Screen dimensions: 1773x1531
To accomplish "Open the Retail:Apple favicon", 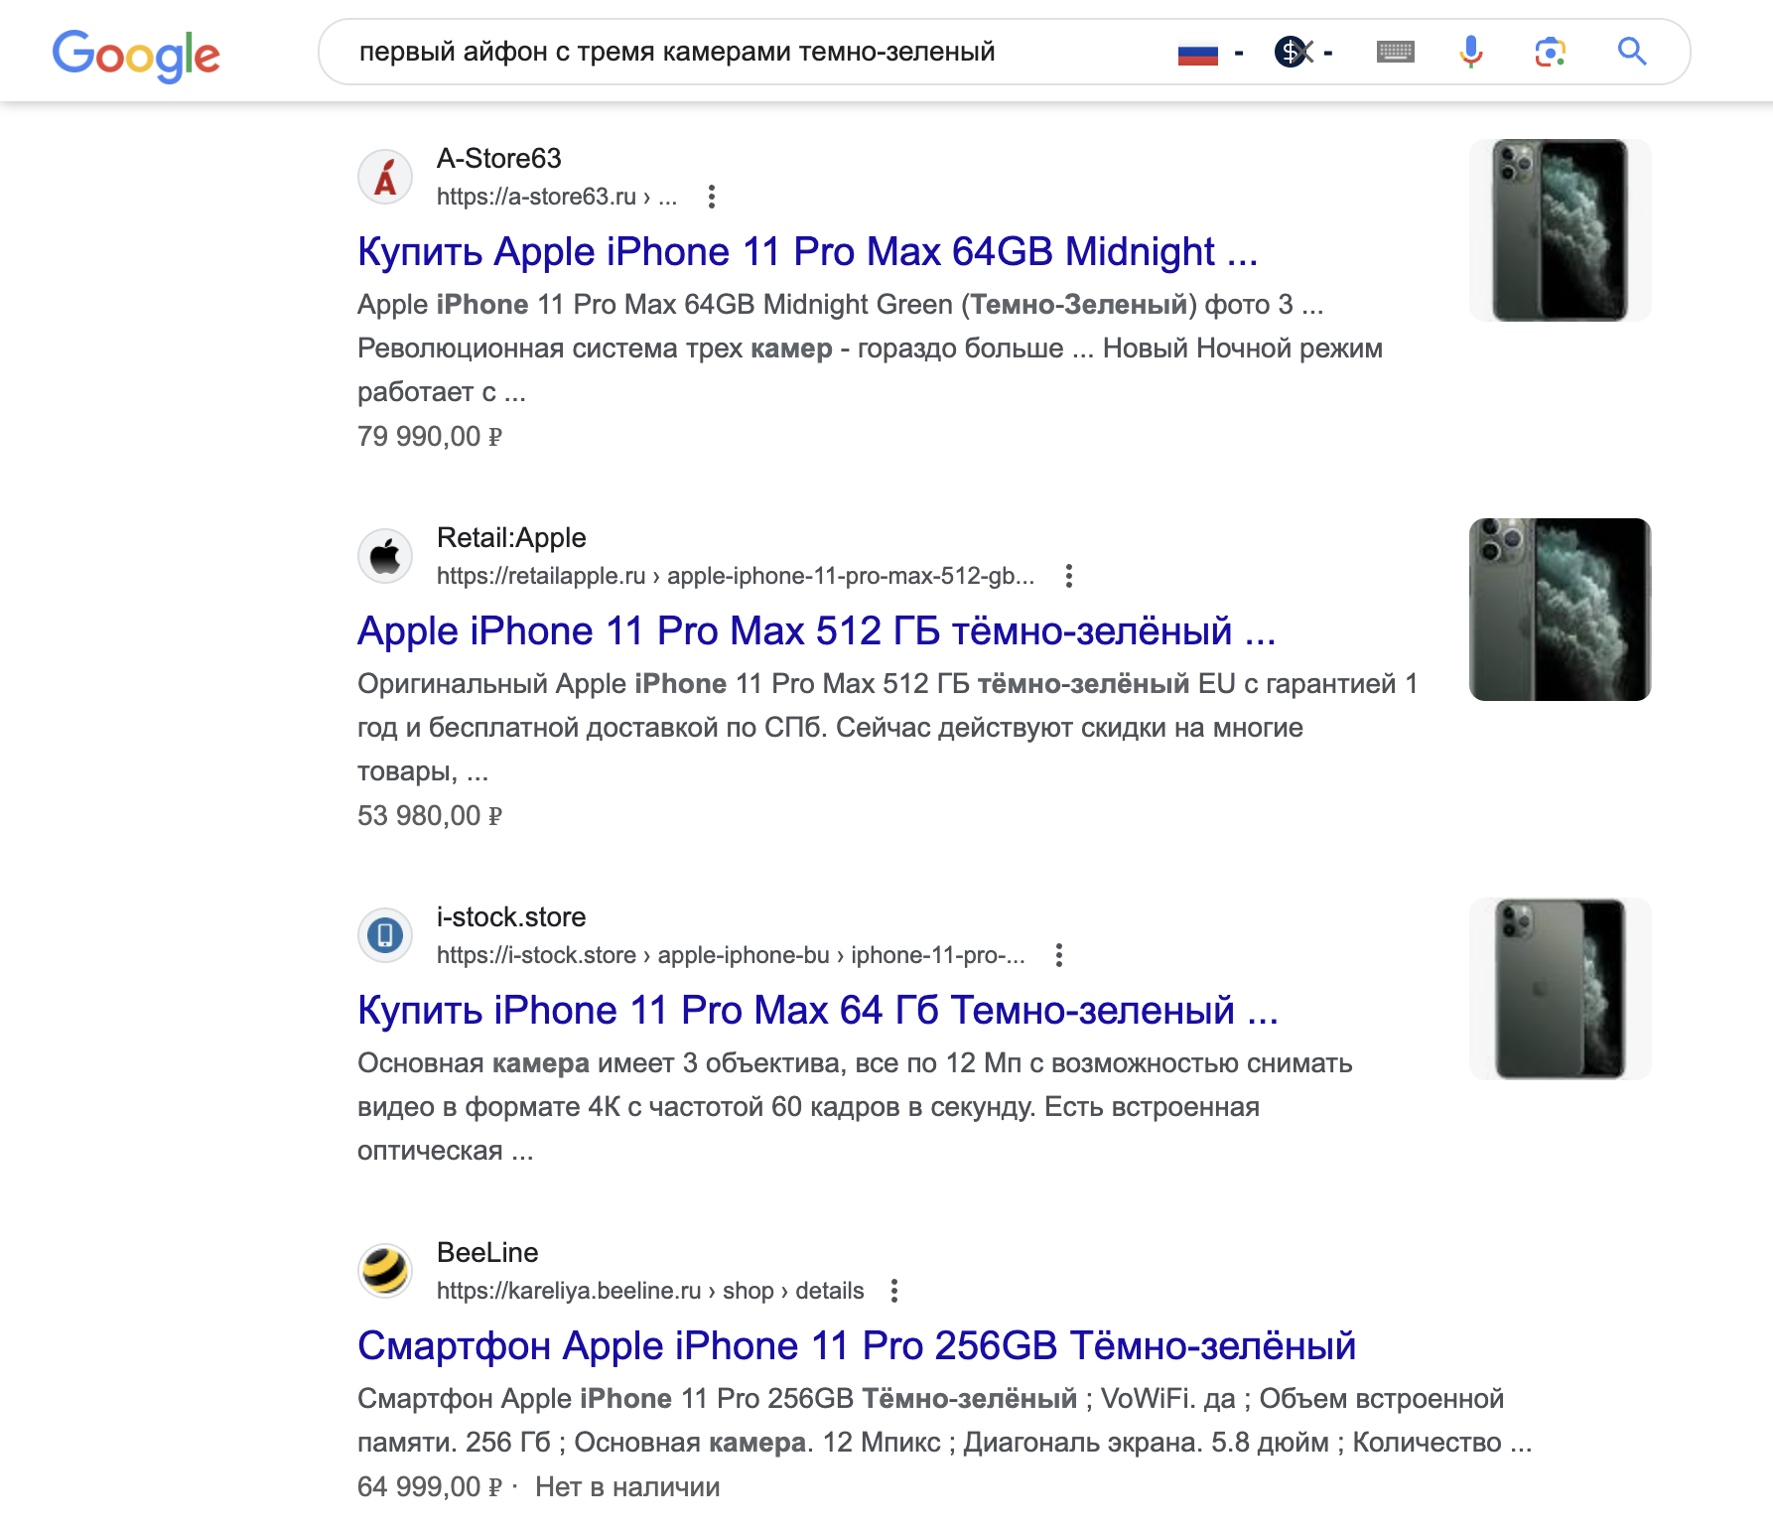I will pos(385,556).
